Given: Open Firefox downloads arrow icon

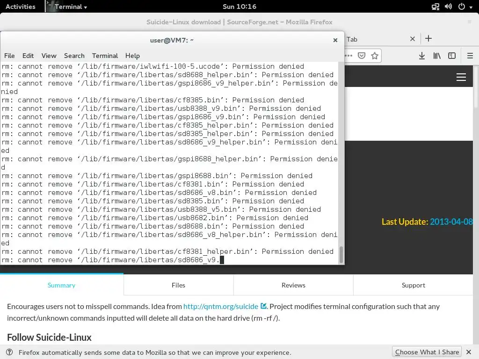Looking at the screenshot, I should pos(421,56).
